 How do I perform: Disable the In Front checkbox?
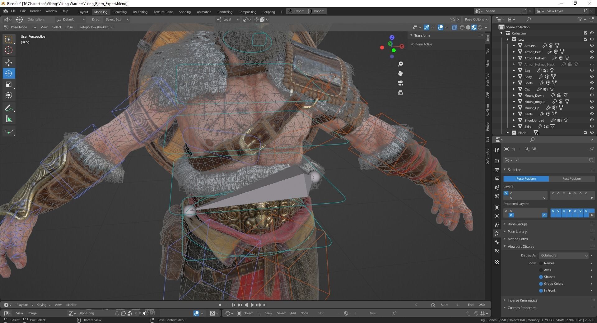[x=541, y=291]
